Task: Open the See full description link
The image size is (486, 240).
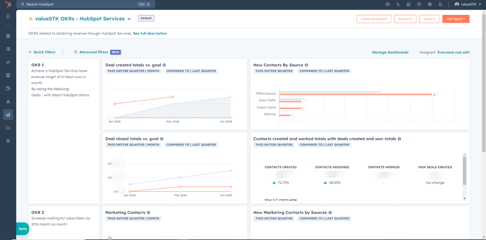Action: pos(150,34)
